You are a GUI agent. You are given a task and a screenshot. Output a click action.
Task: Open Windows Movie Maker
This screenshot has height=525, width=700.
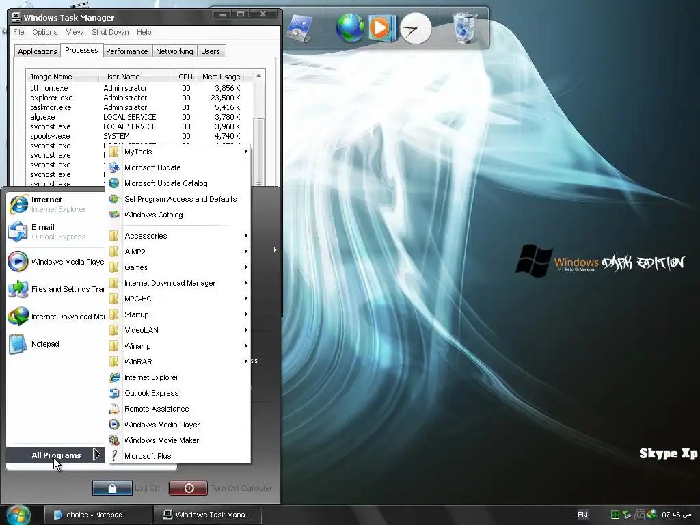click(x=178, y=440)
